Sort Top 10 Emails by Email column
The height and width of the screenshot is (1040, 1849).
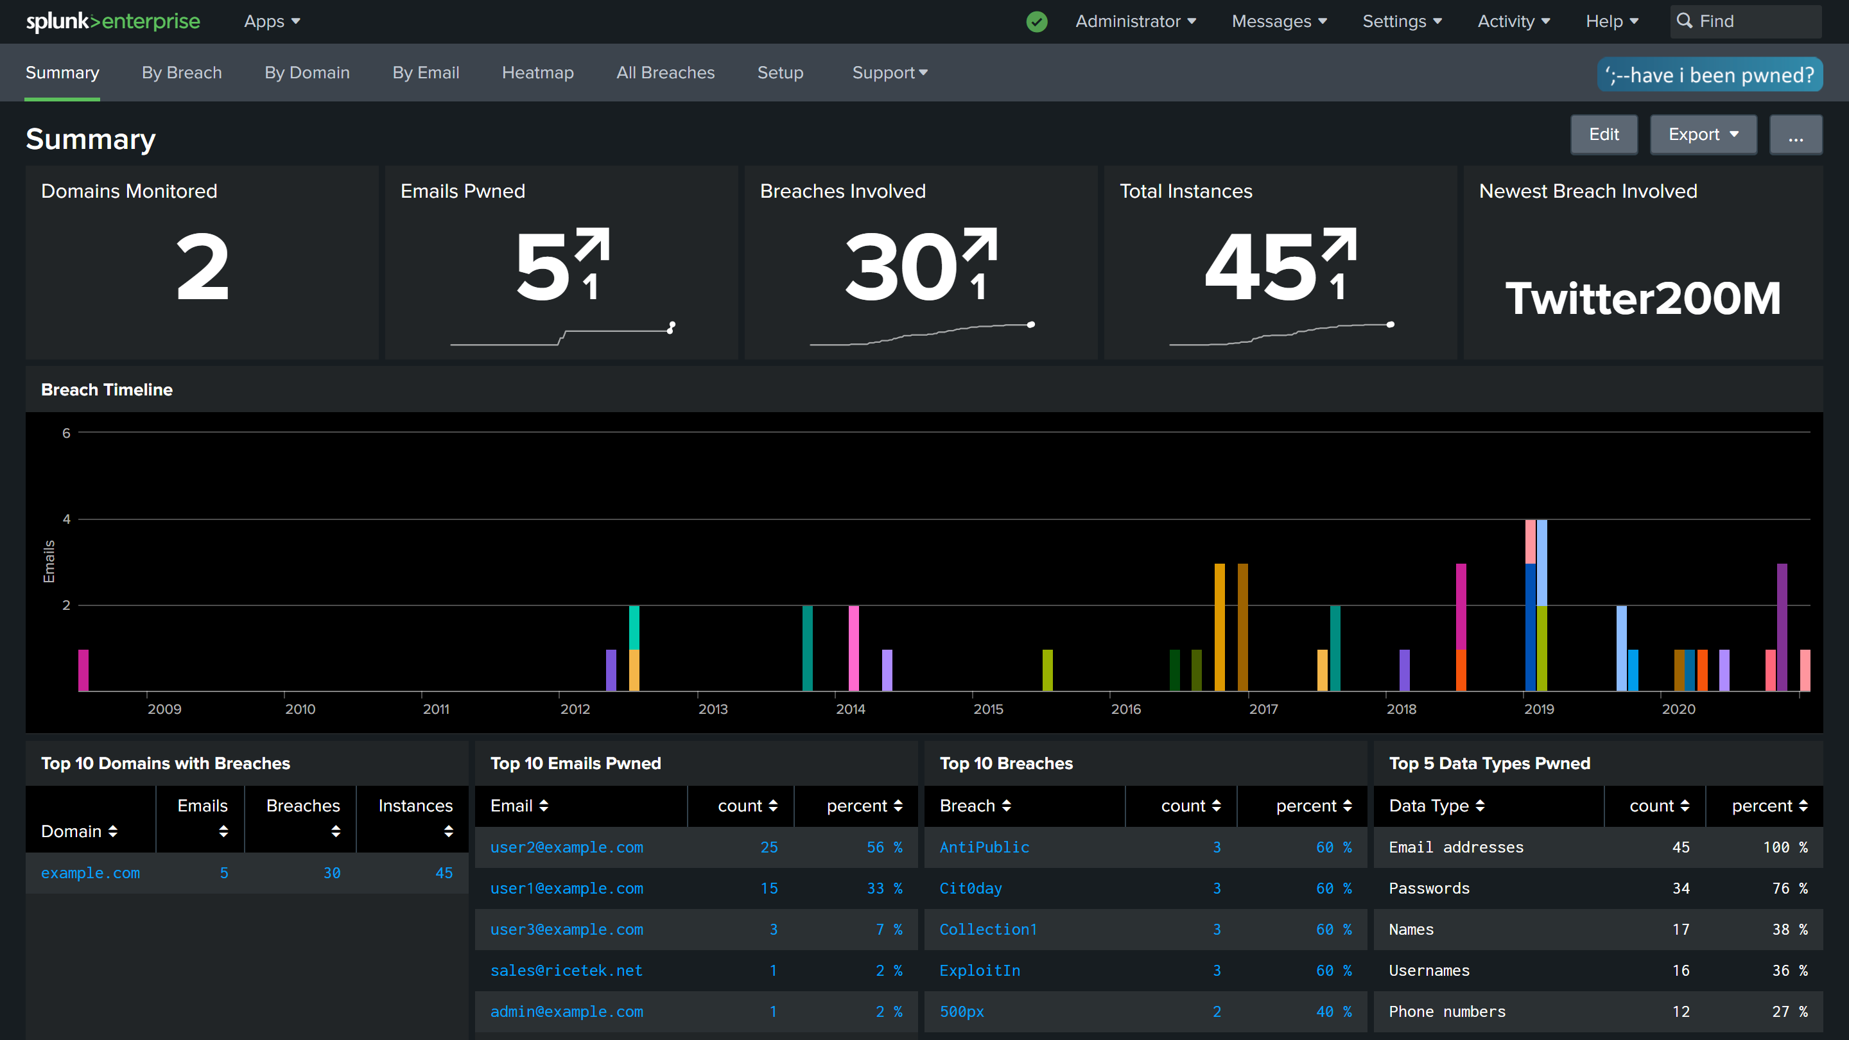point(519,806)
